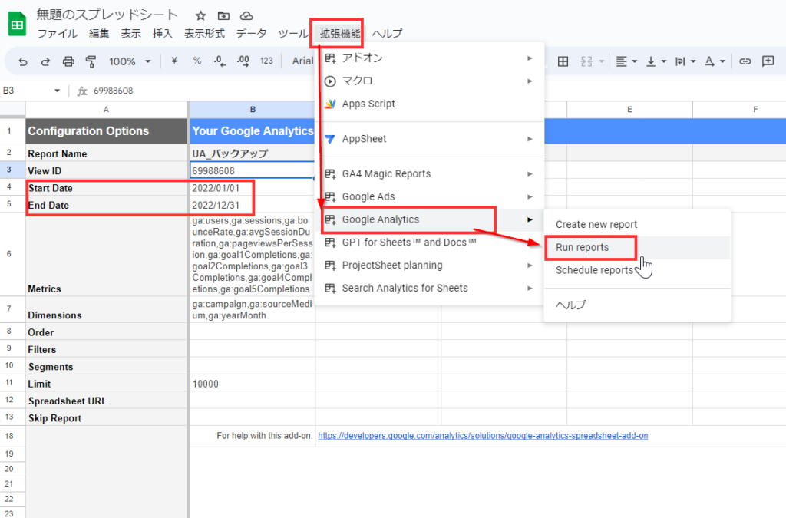Open vertical align options
The width and height of the screenshot is (786, 518).
coord(656,61)
